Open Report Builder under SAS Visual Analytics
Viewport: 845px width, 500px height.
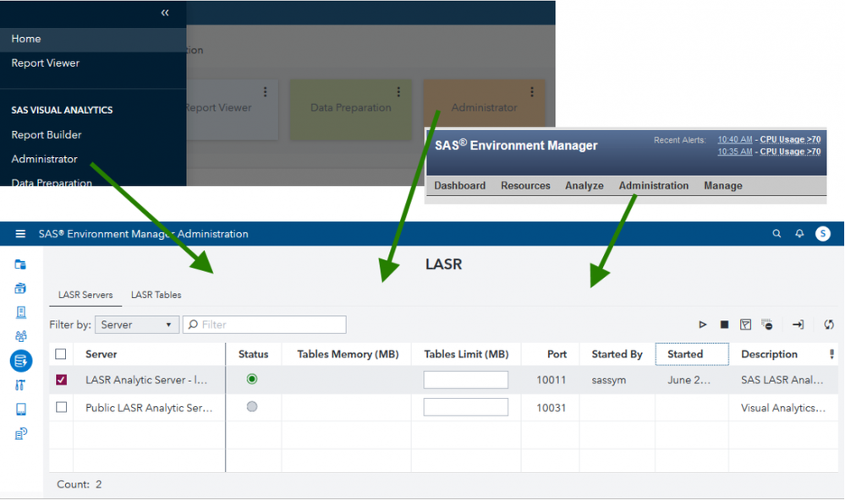[x=47, y=134]
